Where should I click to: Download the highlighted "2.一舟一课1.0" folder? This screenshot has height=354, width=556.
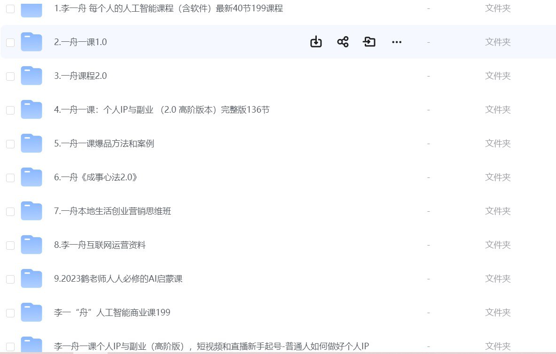(x=316, y=42)
